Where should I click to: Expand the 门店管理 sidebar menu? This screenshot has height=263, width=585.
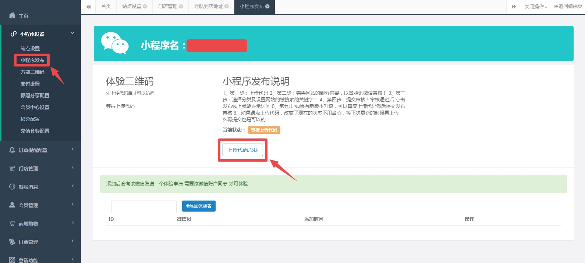(x=72, y=167)
